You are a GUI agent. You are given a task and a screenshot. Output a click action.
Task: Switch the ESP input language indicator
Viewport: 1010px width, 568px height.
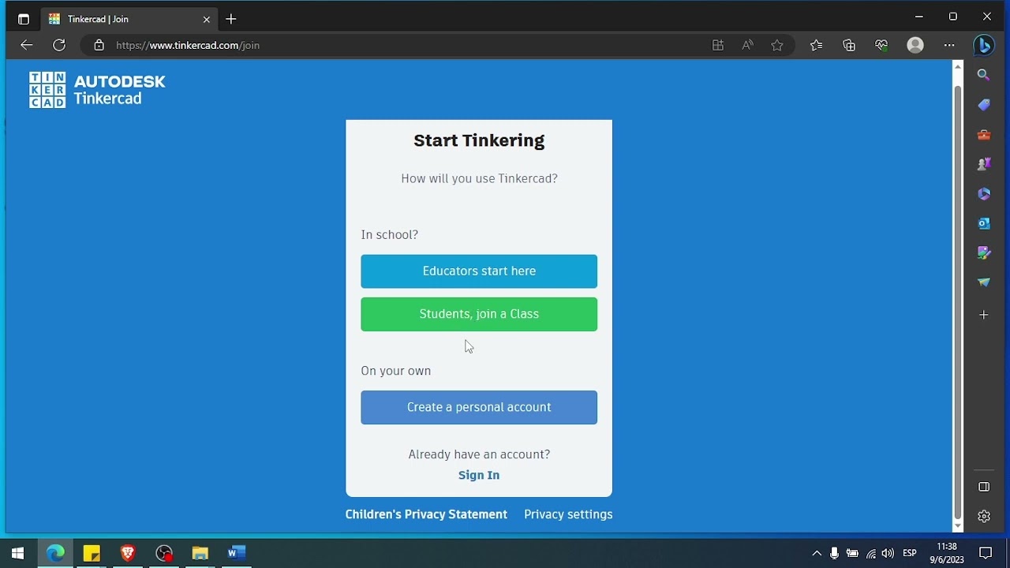tap(910, 553)
